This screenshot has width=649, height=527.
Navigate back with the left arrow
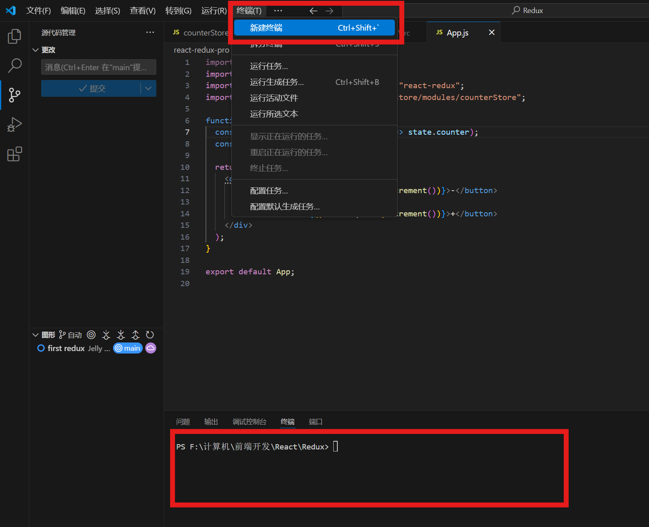tap(313, 11)
